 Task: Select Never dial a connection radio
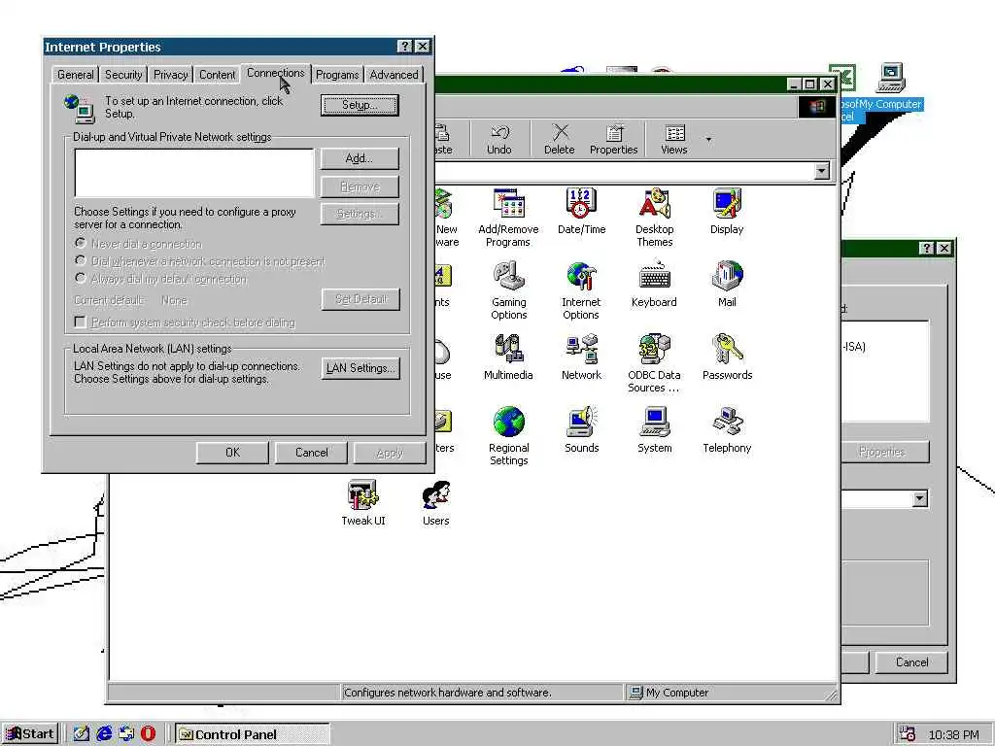pyautogui.click(x=81, y=243)
